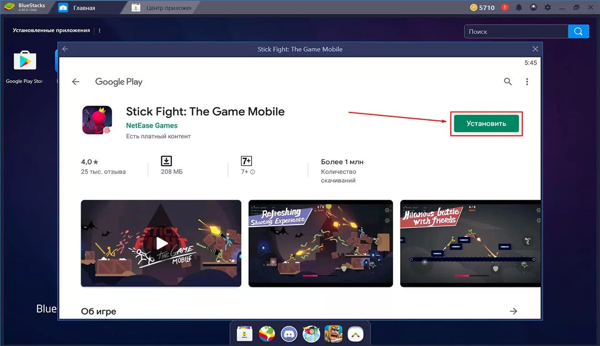Open the shouting warrior game dock icon

coord(333,333)
